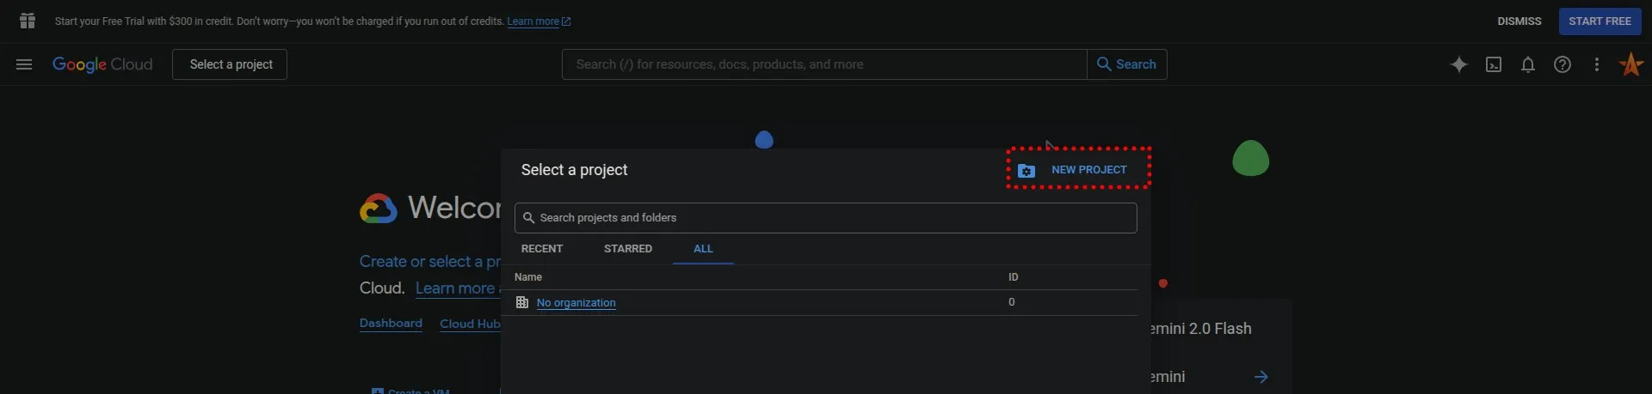
Task: Click the Google Cloud logo
Action: 102,64
